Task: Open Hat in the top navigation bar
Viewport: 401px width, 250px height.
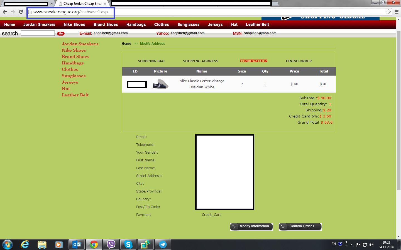Action: 234,24
